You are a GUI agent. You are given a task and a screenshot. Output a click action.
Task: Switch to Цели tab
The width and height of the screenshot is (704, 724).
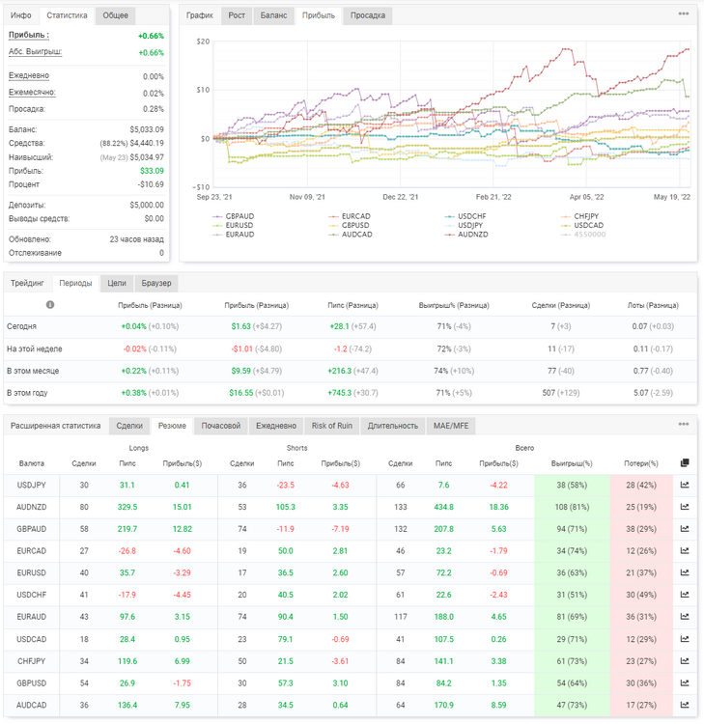117,283
